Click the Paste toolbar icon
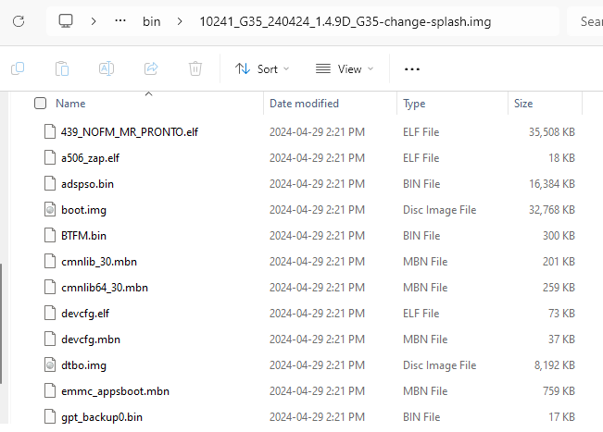The height and width of the screenshot is (432, 603). click(62, 68)
